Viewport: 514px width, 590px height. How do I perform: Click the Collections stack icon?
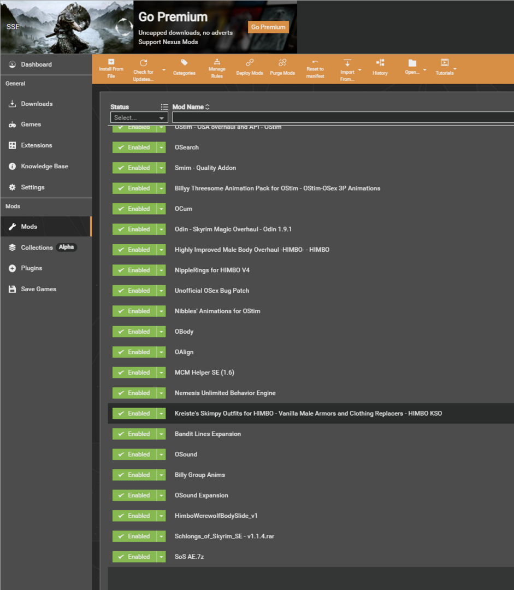(13, 247)
